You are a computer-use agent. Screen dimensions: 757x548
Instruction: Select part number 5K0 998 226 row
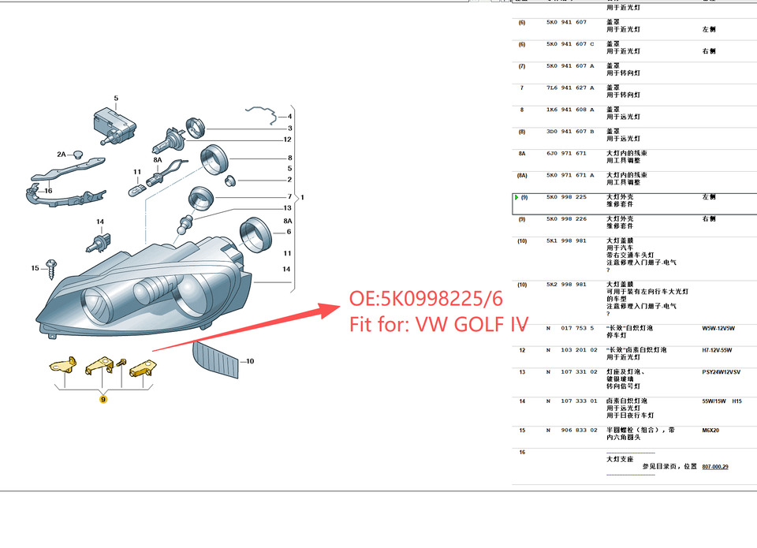tap(634, 226)
